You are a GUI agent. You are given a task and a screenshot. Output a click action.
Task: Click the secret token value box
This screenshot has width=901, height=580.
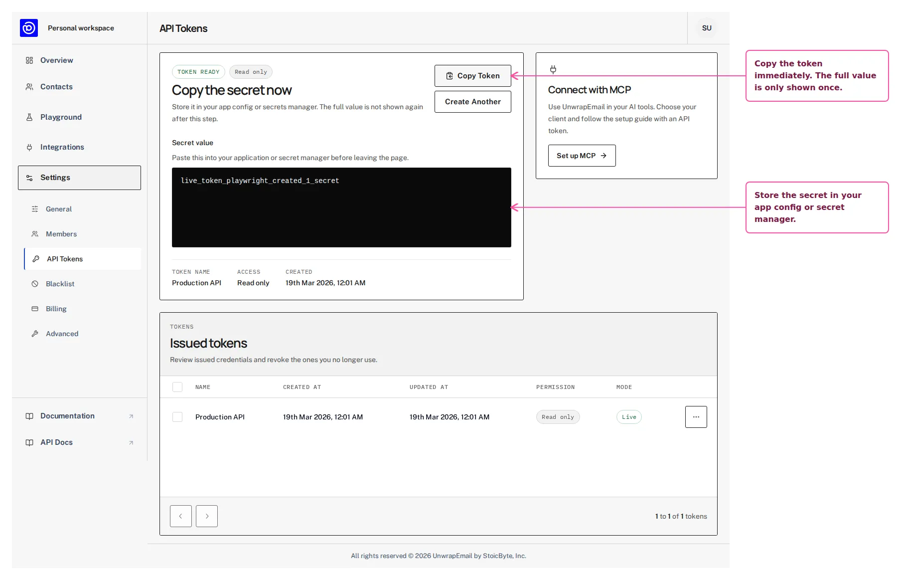tap(341, 207)
